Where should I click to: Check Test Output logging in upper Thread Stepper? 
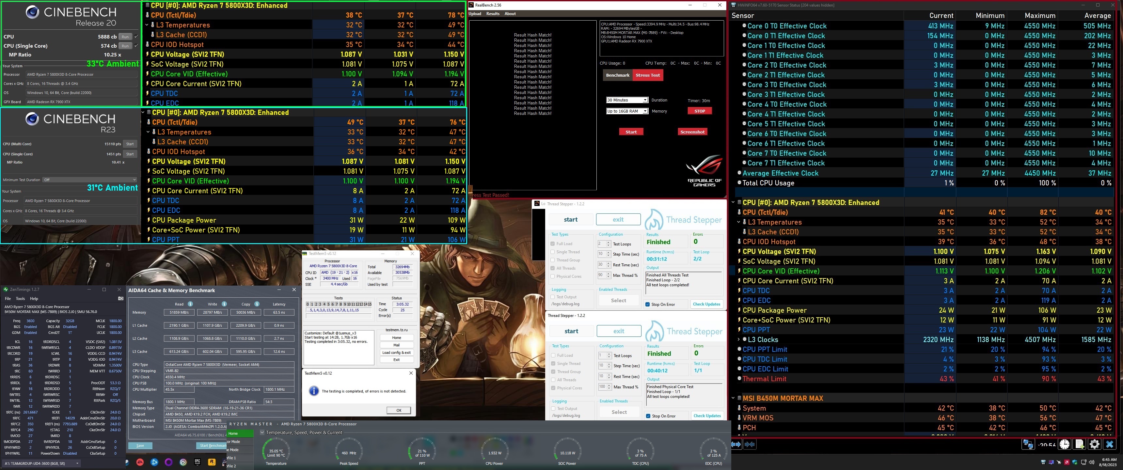pyautogui.click(x=552, y=297)
